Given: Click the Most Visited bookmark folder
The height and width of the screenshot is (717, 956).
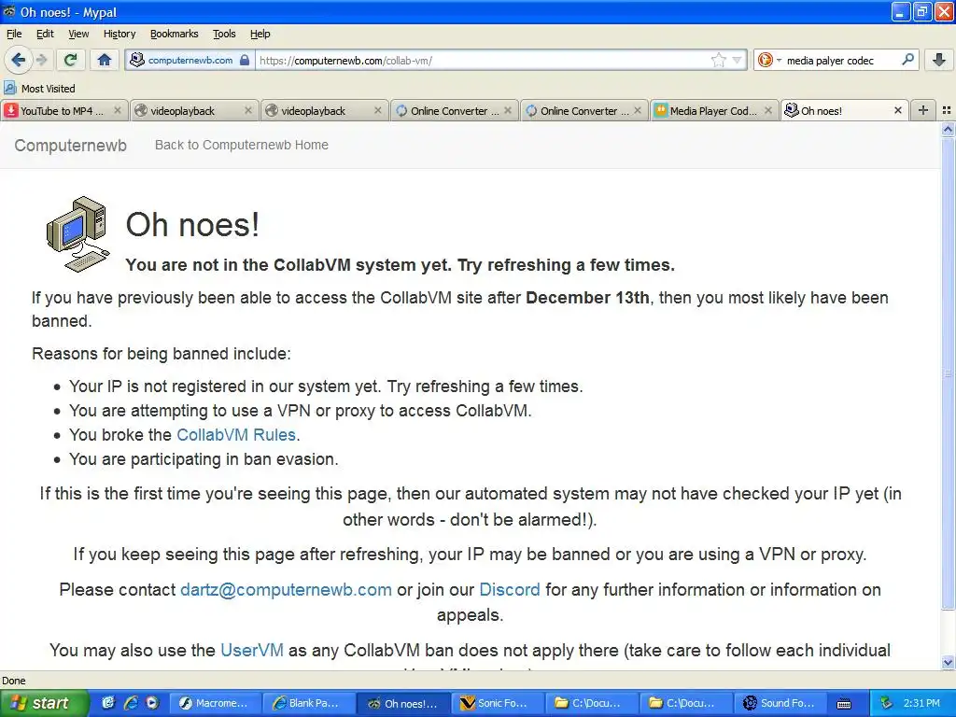Looking at the screenshot, I should click(x=40, y=89).
